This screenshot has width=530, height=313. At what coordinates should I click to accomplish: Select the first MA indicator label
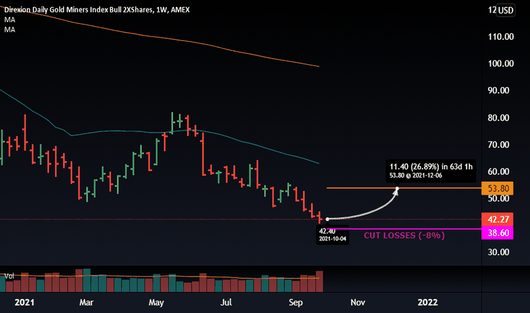click(x=10, y=19)
